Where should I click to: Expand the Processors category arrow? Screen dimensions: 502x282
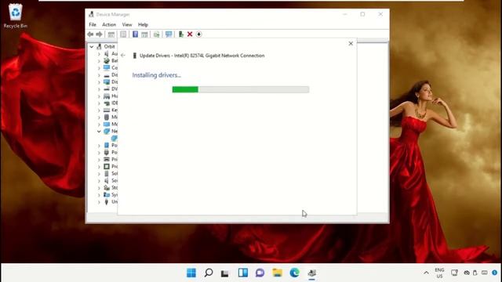tap(99, 167)
